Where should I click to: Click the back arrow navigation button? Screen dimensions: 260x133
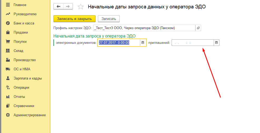click(x=58, y=7)
